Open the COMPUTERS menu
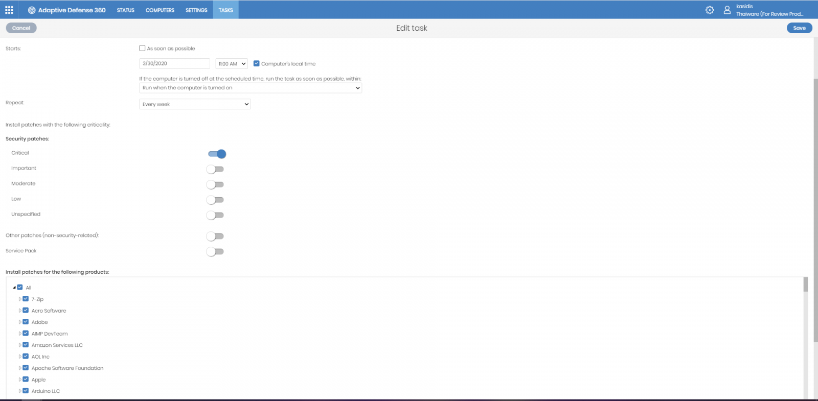The width and height of the screenshot is (818, 401). pos(160,10)
